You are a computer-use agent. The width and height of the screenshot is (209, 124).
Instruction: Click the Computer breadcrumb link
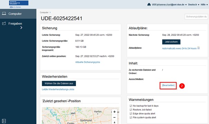(x=44, y=12)
